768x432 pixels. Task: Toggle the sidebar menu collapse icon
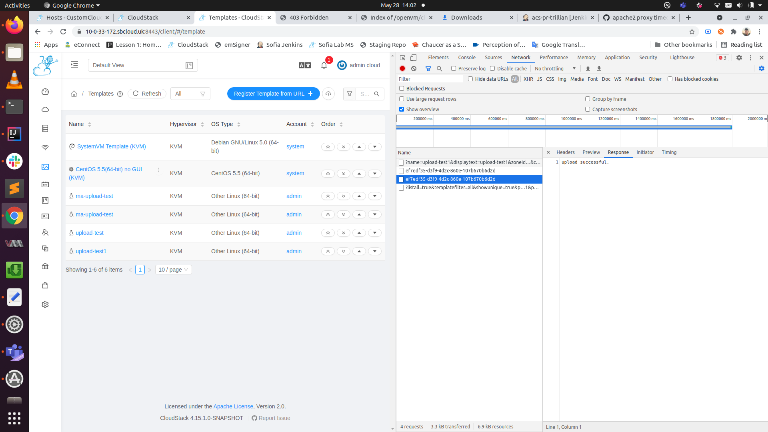tap(74, 65)
